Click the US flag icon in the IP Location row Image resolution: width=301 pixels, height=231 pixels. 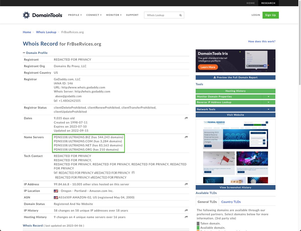[x=56, y=191]
